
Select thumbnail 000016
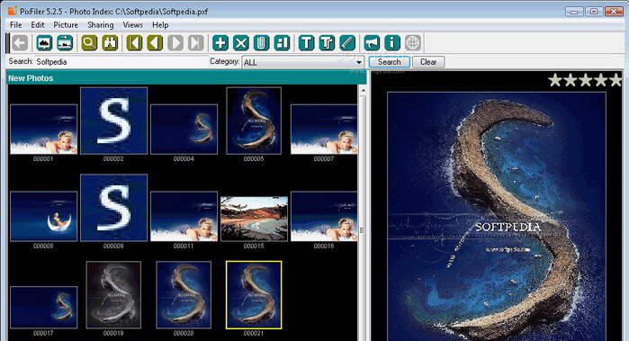[x=324, y=216]
